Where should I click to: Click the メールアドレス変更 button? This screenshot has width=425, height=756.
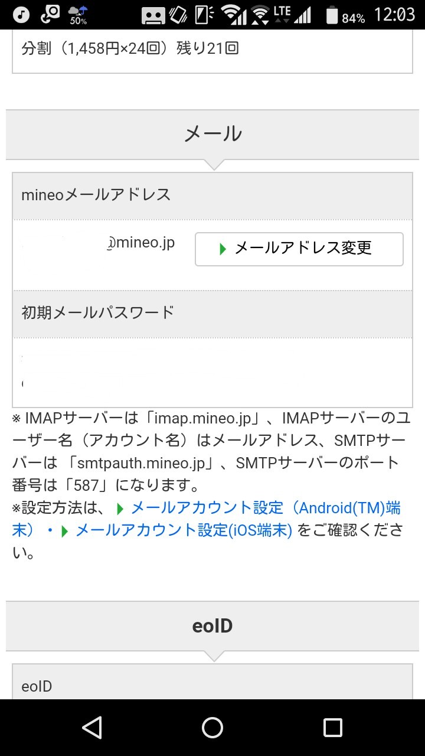[x=299, y=249]
